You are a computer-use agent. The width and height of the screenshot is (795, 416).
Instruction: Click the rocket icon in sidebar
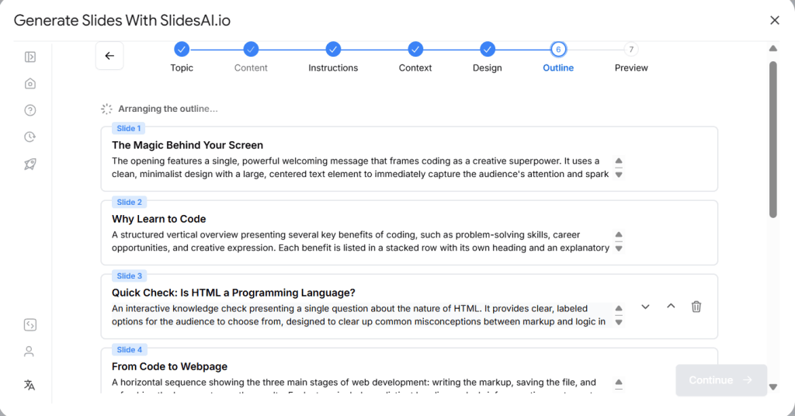tap(30, 164)
